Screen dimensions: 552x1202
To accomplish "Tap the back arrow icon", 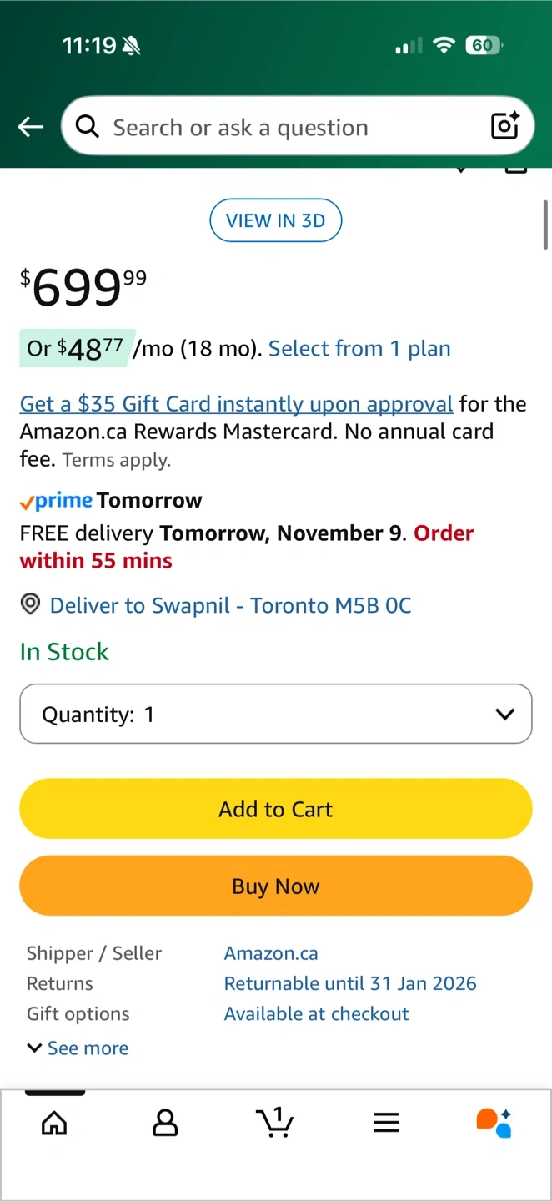I will pos(31,127).
